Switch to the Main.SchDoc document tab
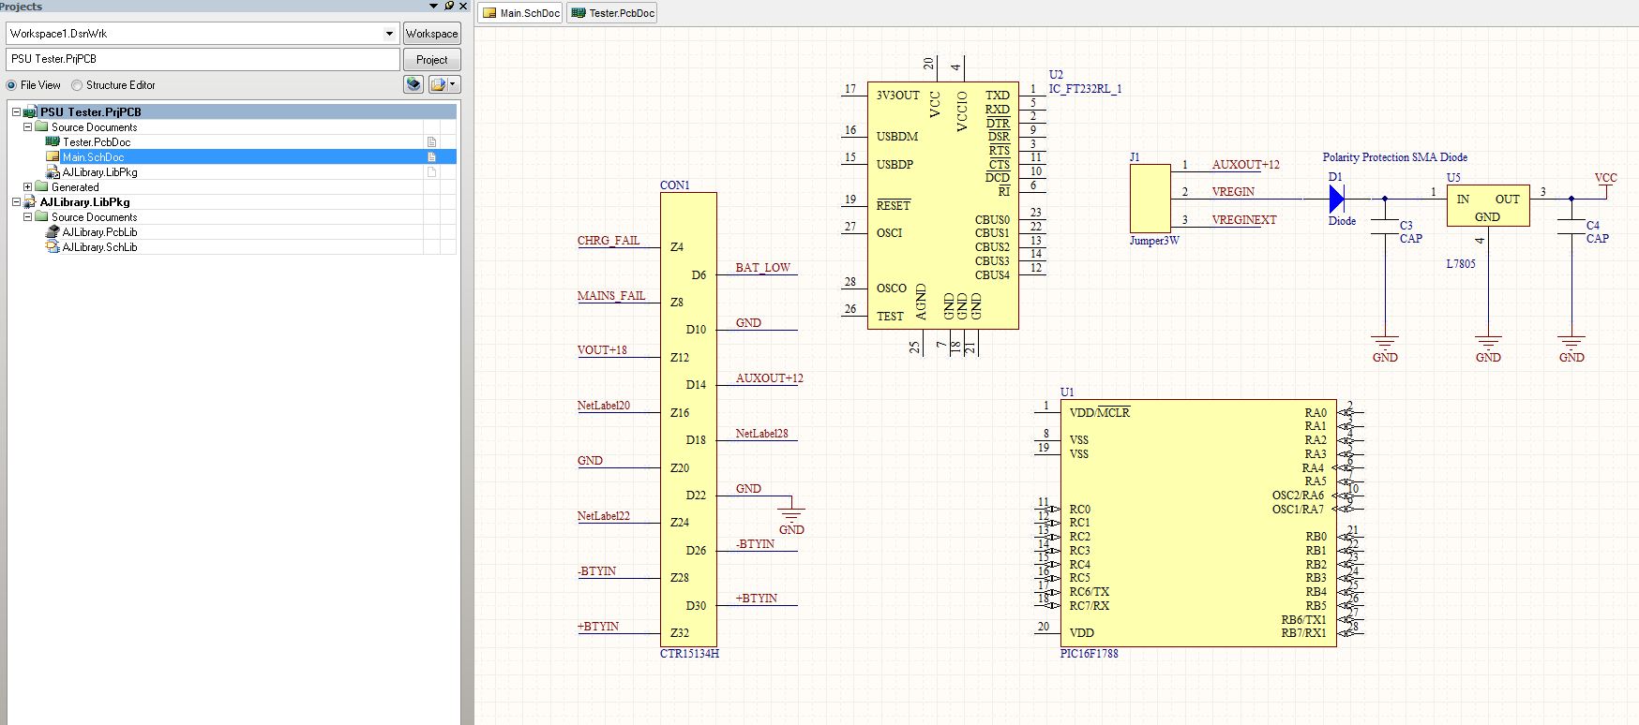The width and height of the screenshot is (1639, 725). tap(520, 13)
